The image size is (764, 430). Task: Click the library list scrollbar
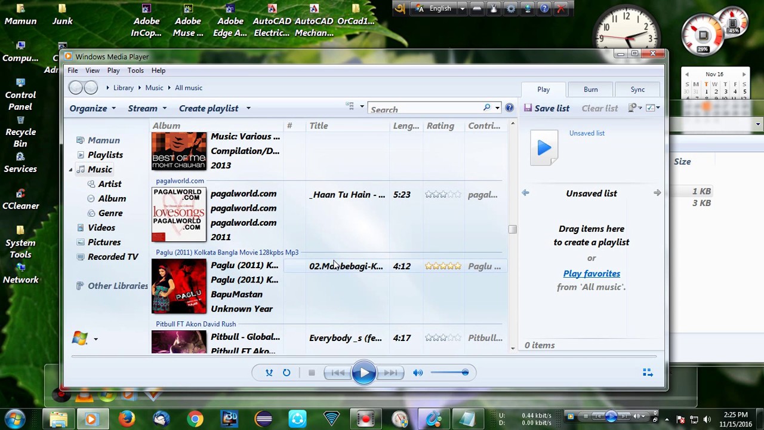512,229
